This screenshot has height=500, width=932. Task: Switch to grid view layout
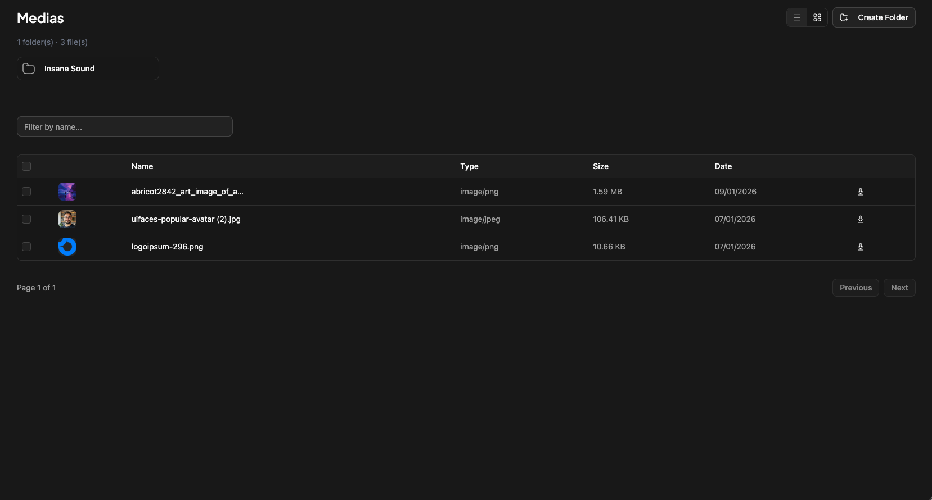817,17
